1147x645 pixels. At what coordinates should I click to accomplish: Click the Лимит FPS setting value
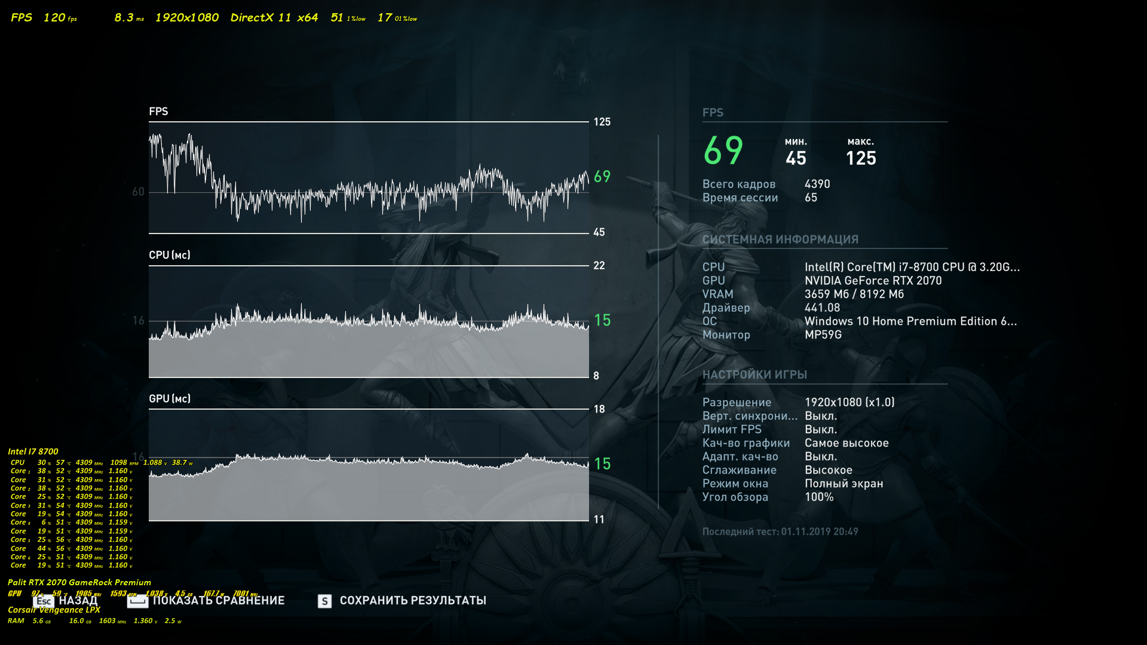821,429
